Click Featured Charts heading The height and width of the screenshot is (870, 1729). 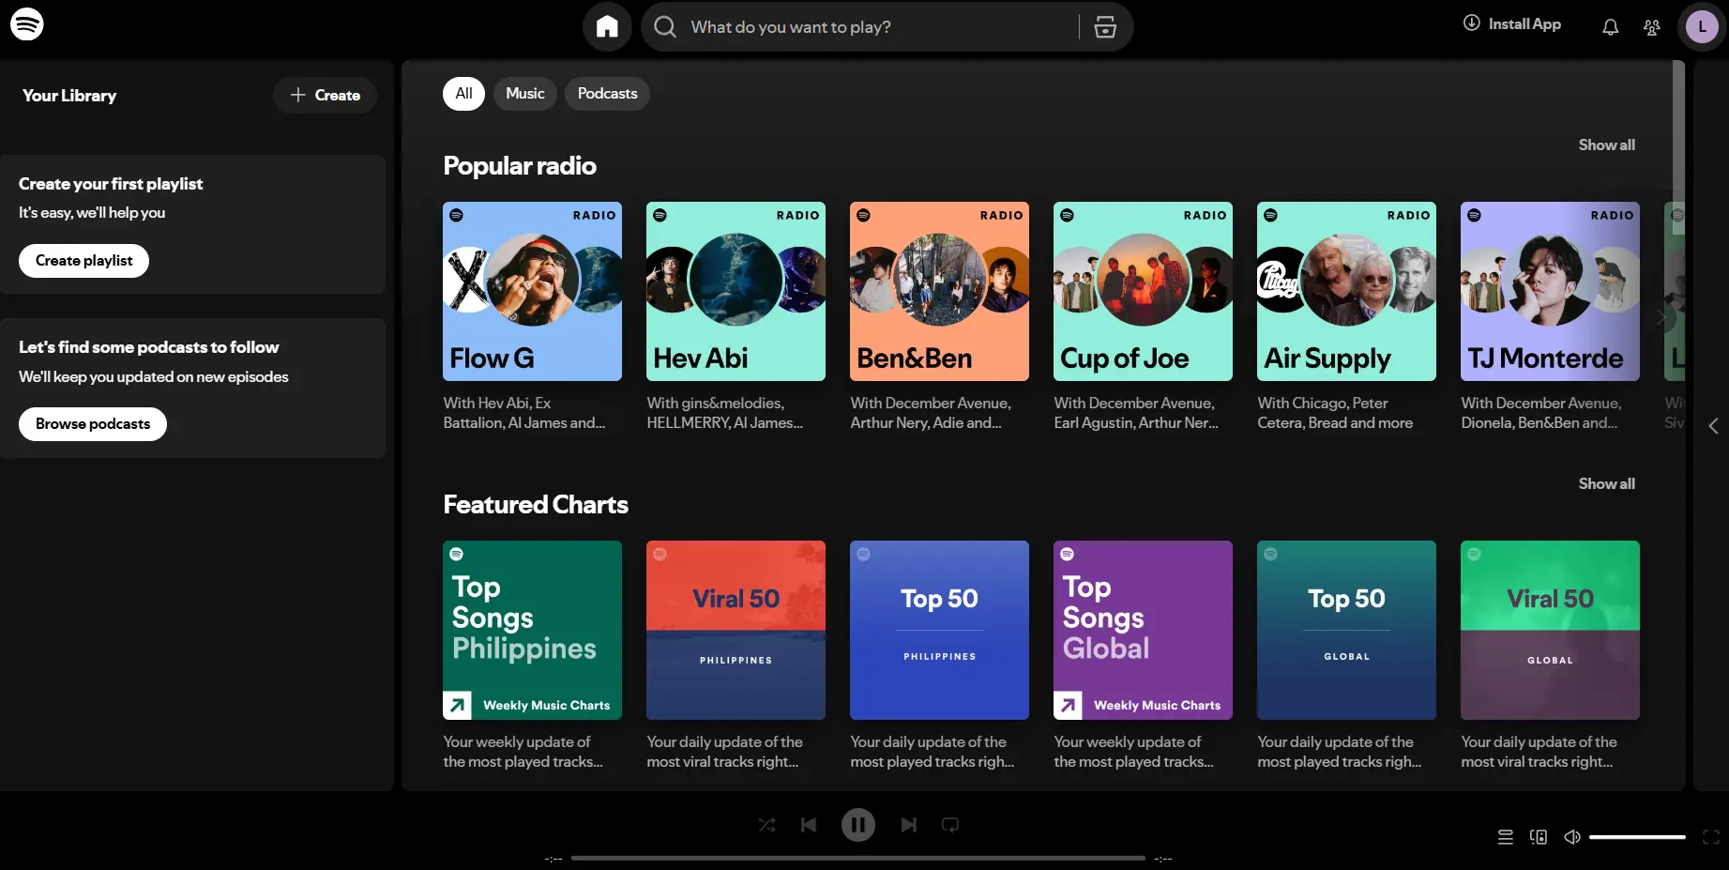click(x=535, y=505)
